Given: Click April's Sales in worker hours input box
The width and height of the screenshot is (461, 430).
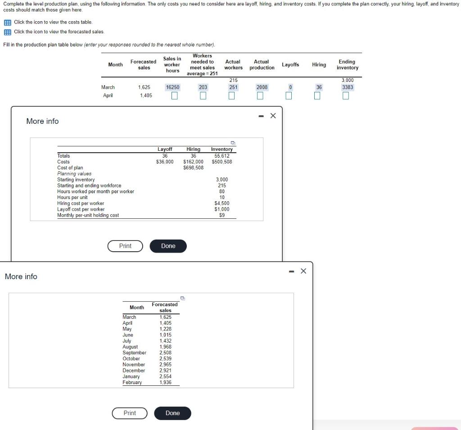Looking at the screenshot, I should (x=174, y=95).
